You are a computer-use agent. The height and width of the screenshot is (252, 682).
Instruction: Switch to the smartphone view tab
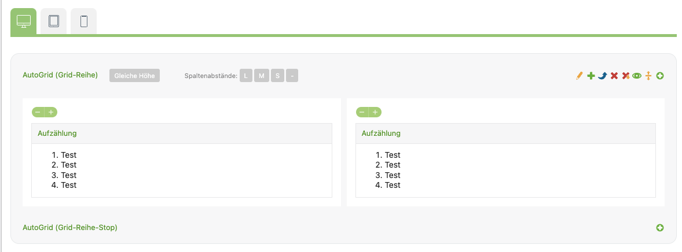[x=84, y=21]
